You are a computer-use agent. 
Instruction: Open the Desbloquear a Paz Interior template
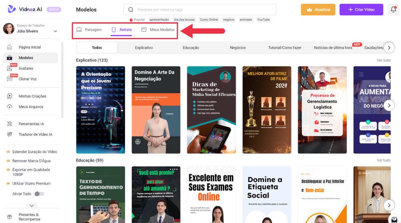pyautogui.click(x=322, y=194)
